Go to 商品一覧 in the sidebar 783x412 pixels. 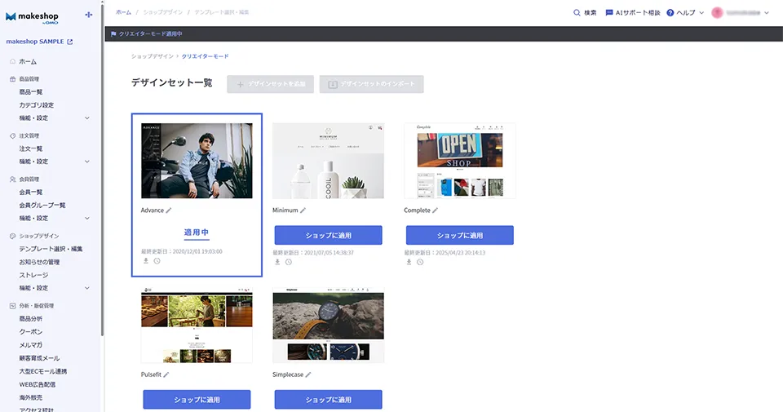(x=31, y=92)
